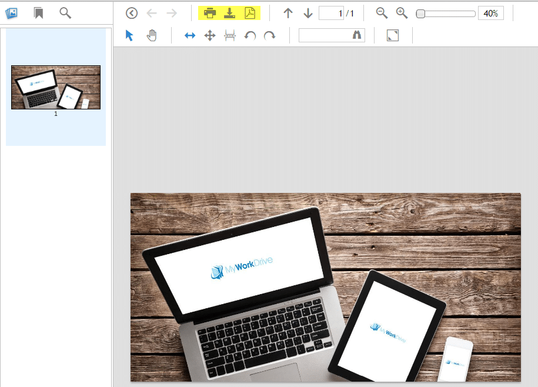Fit the whole page in view

point(210,36)
